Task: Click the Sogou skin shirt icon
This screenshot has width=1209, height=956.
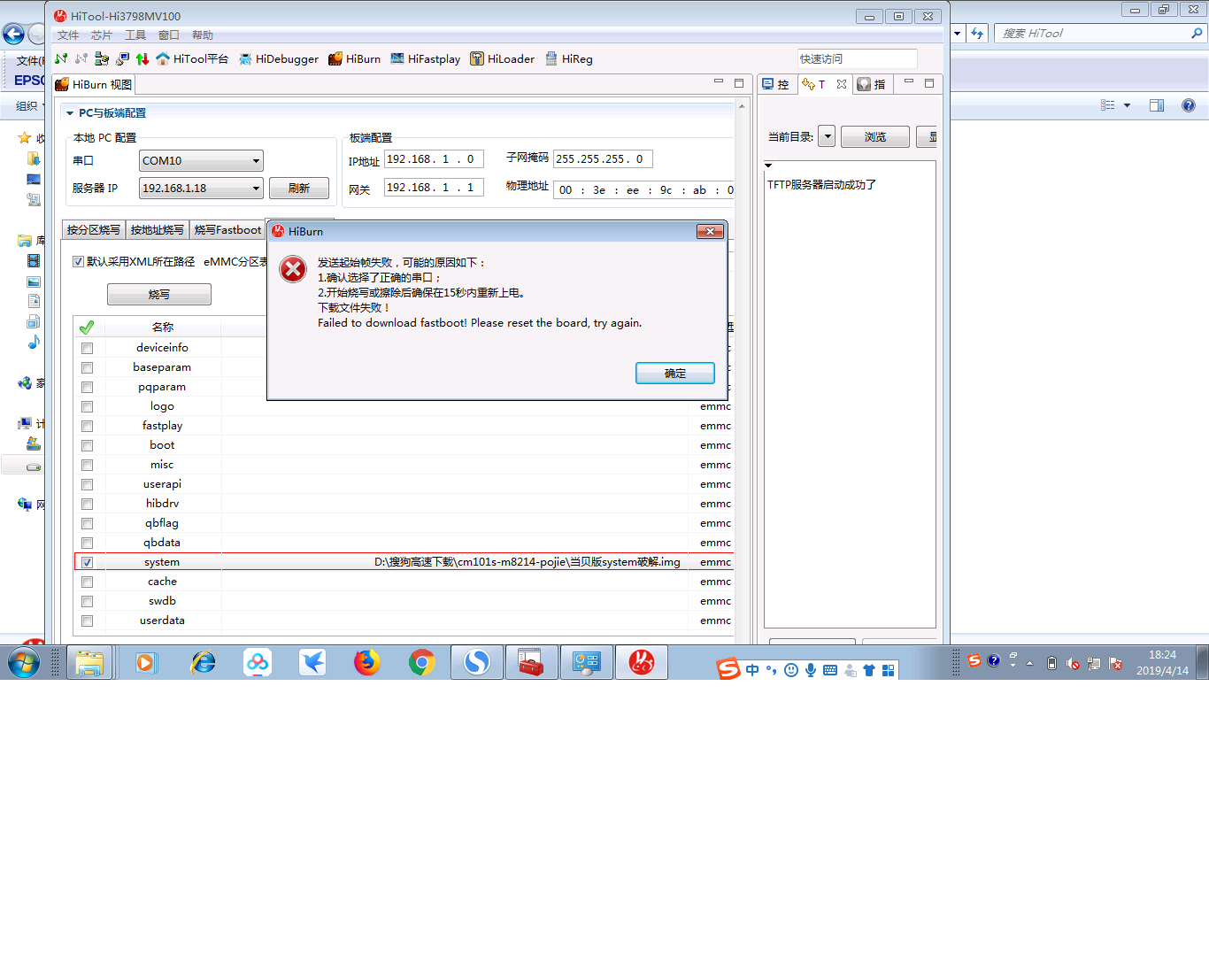Action: (869, 670)
